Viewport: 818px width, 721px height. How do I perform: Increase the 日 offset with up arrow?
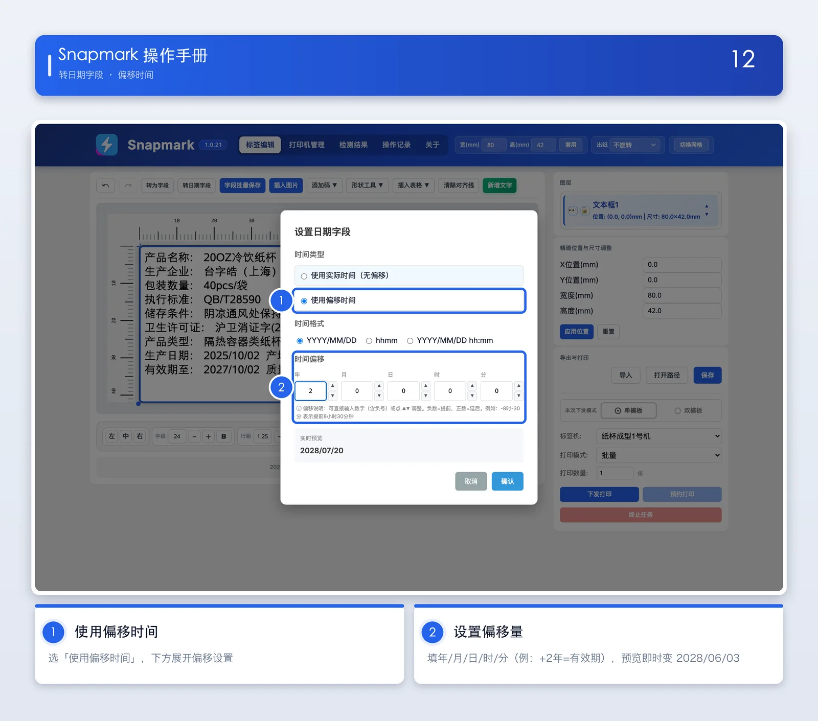pyautogui.click(x=426, y=386)
